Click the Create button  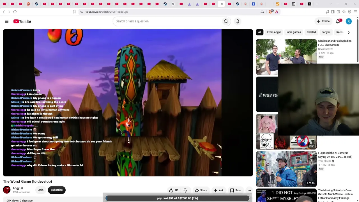click(323, 21)
